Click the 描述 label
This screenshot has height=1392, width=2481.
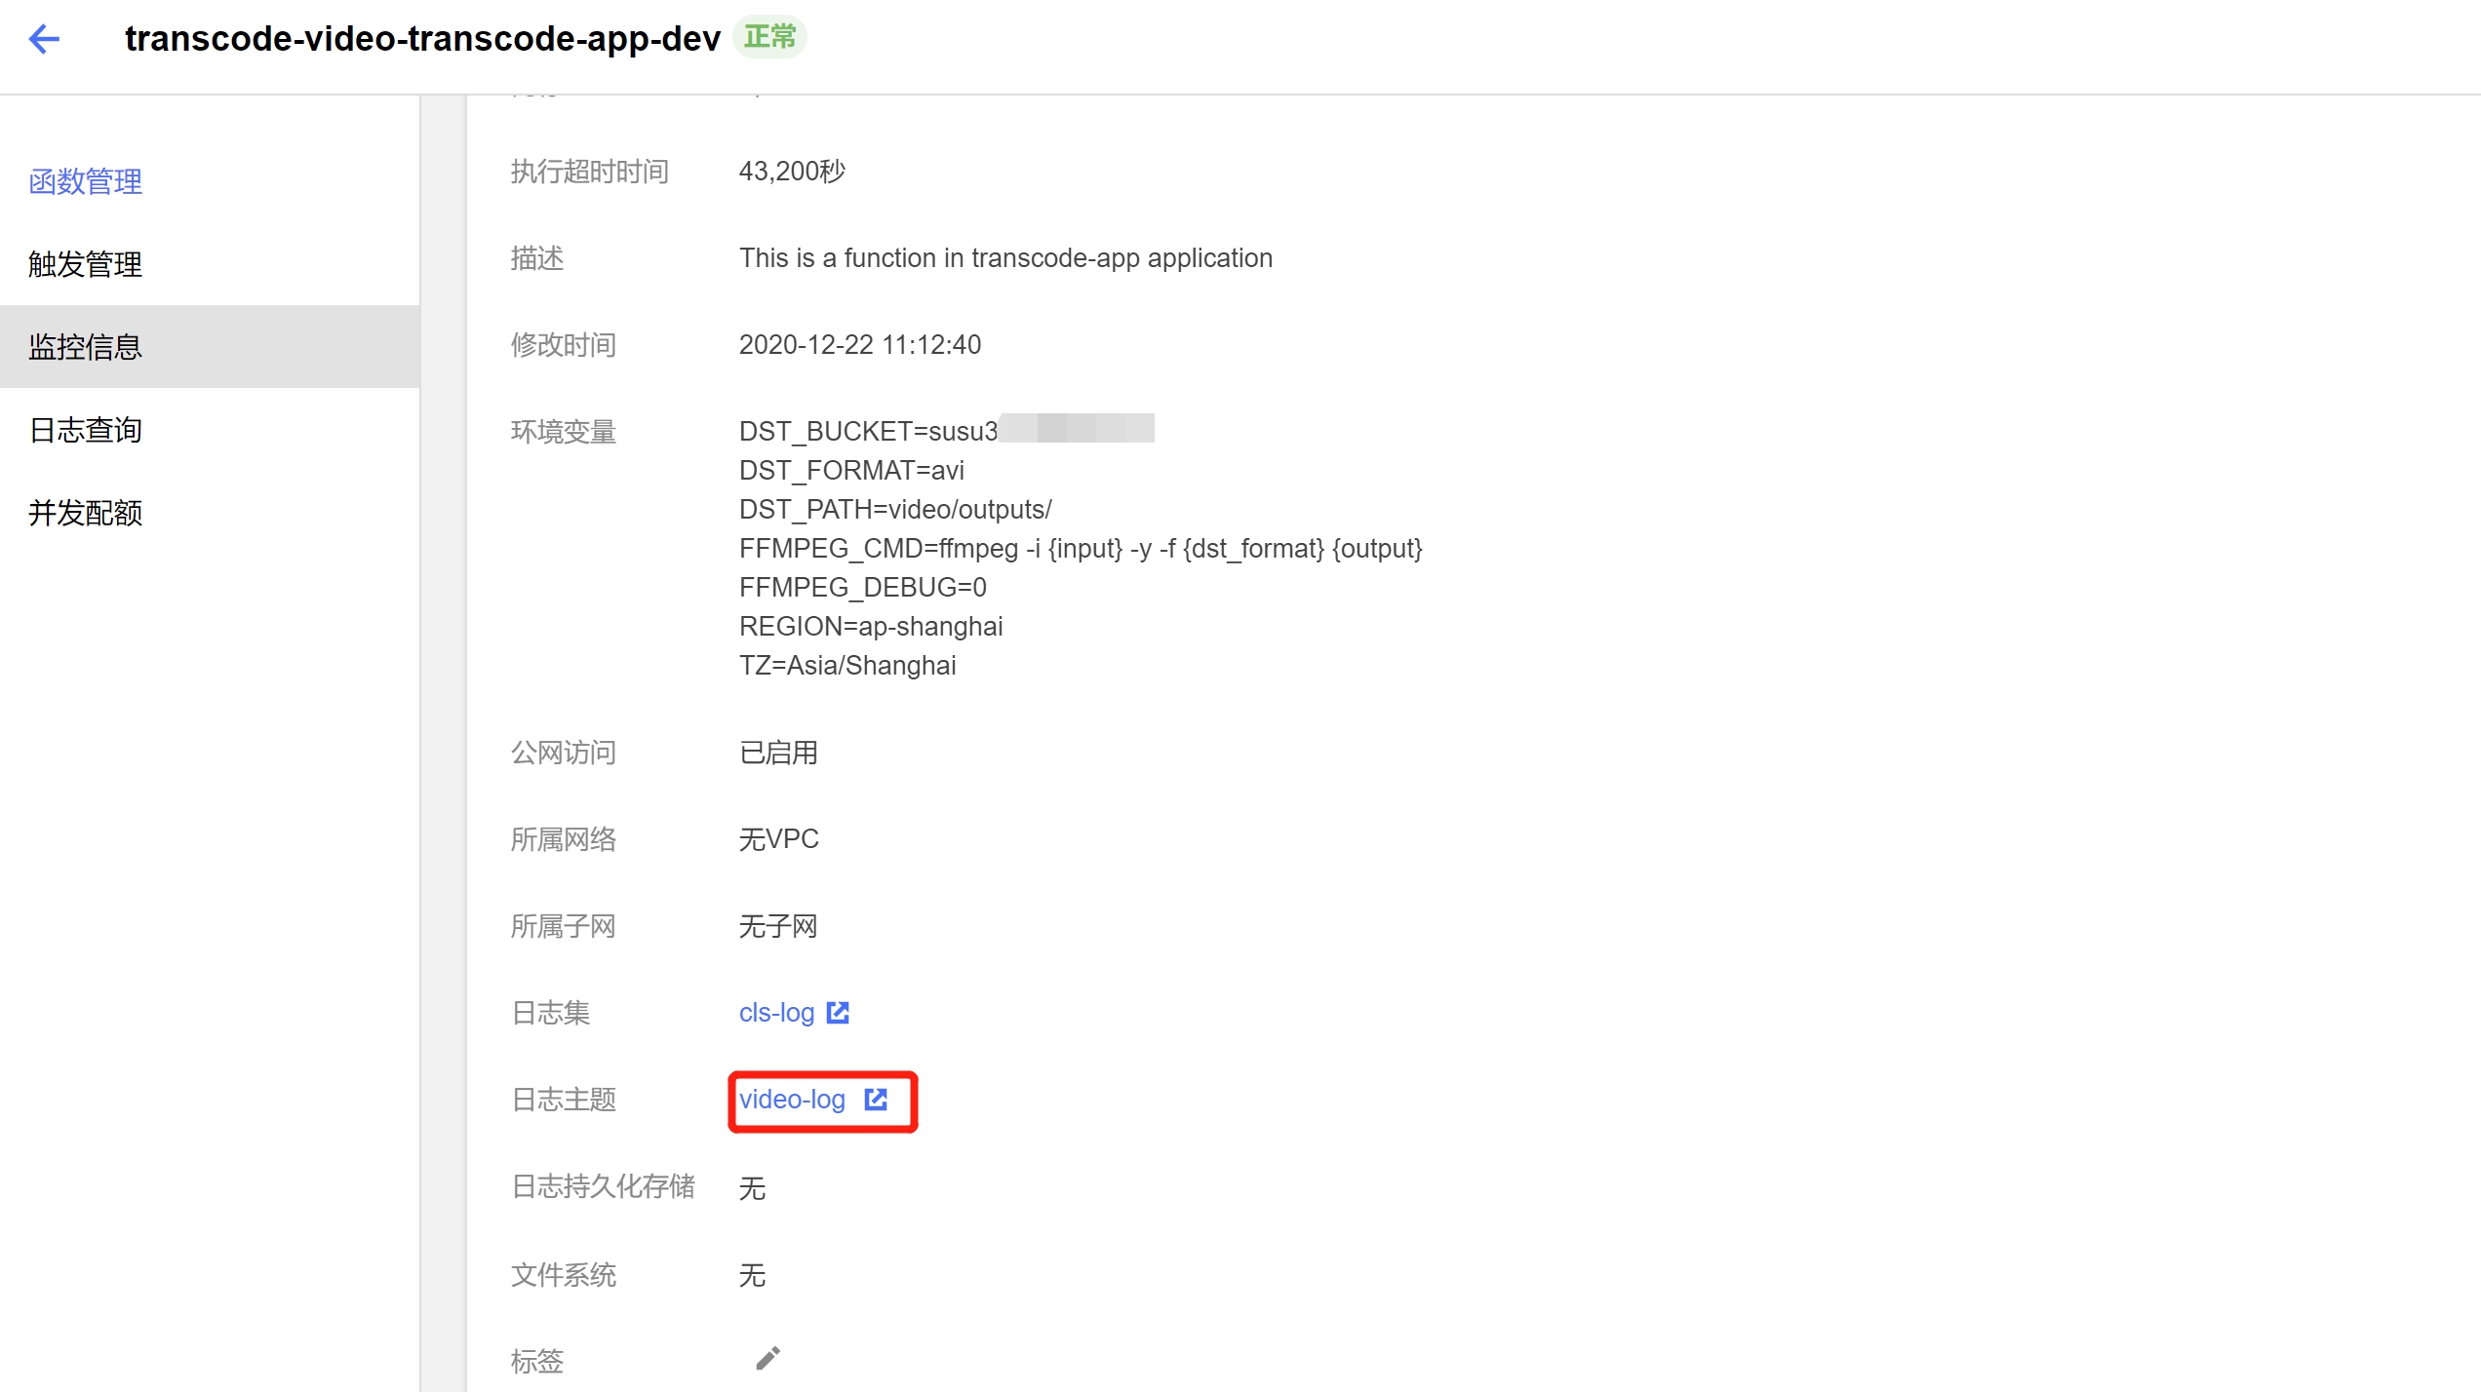tap(536, 258)
